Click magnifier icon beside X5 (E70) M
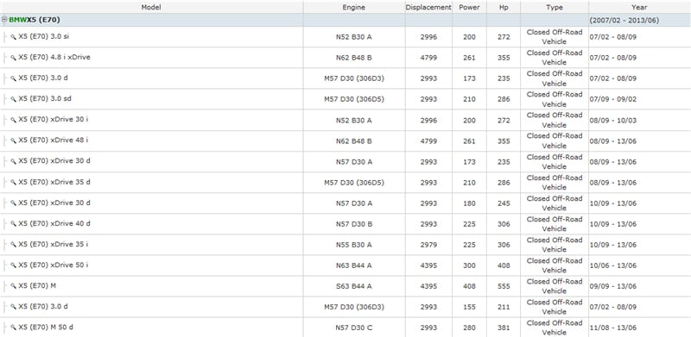691x337 pixels. [x=13, y=286]
